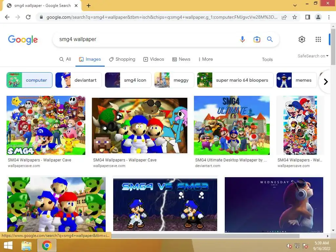Viewport: 336px width, 252px height.
Task: Select the meggy filter chip
Action: coord(174,80)
